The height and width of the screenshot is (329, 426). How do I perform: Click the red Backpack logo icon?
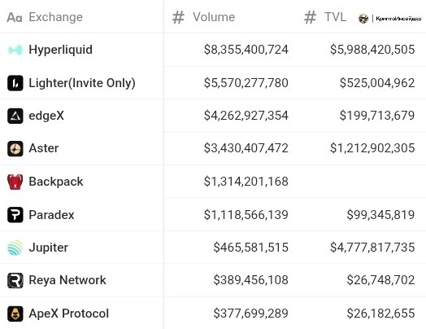tap(15, 182)
